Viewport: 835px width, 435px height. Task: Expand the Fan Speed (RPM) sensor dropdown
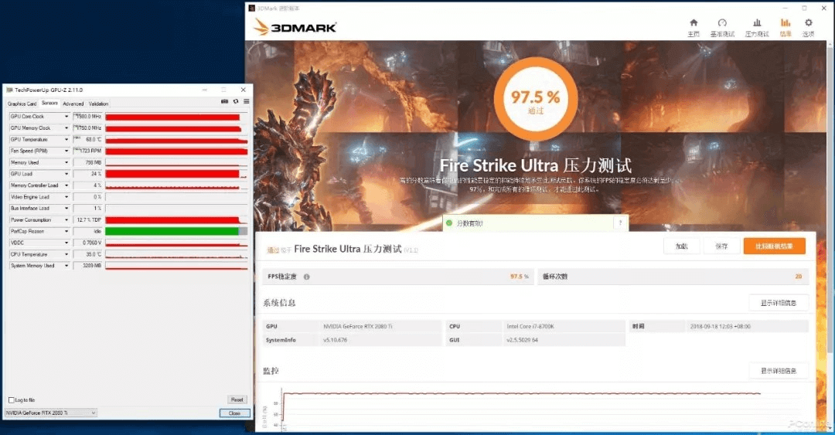tap(66, 151)
